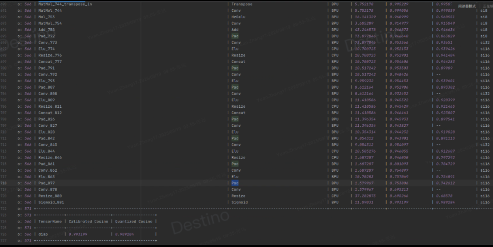Screen dimensions: 493x247
Task: Click the Conv_862 node name
Action: pos(48,170)
